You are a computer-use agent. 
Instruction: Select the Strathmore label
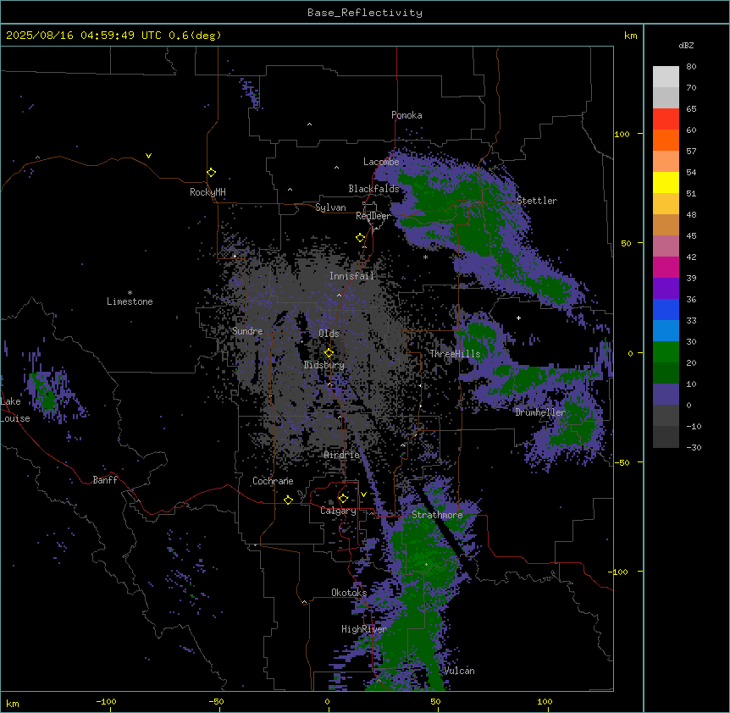point(437,515)
